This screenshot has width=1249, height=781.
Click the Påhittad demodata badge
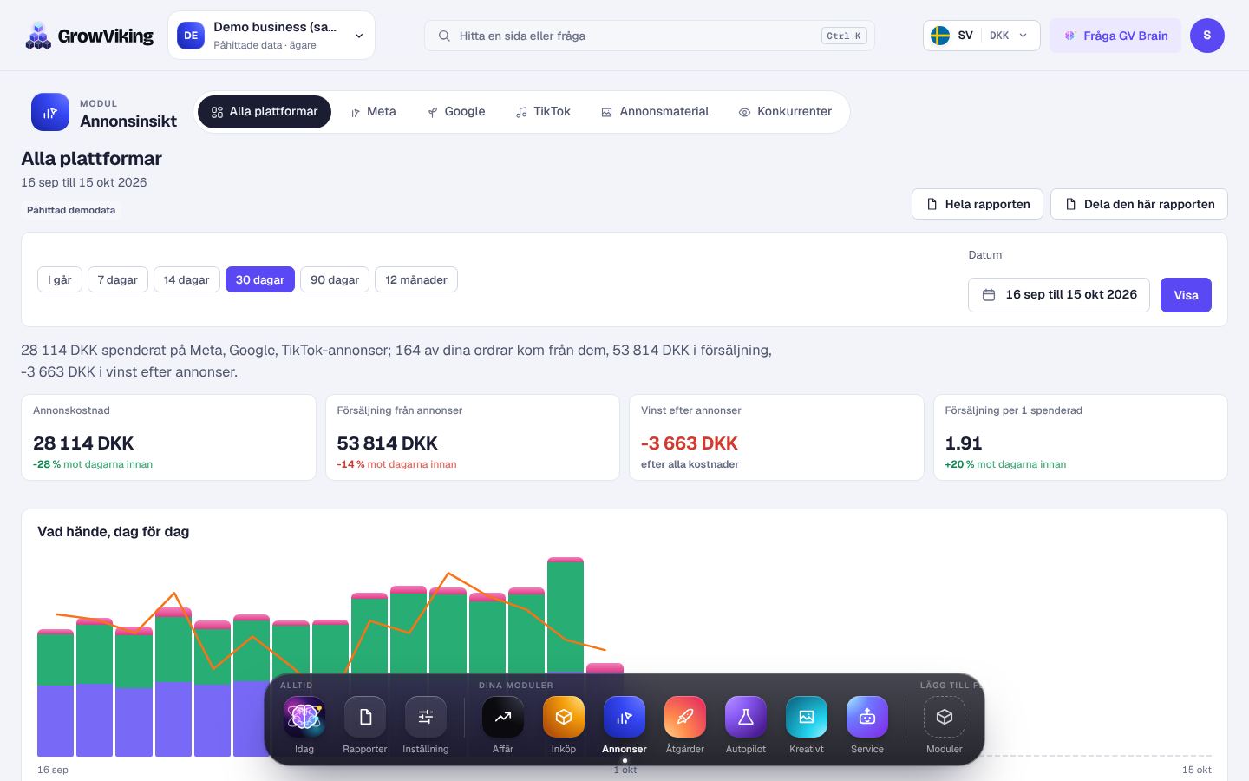71,210
